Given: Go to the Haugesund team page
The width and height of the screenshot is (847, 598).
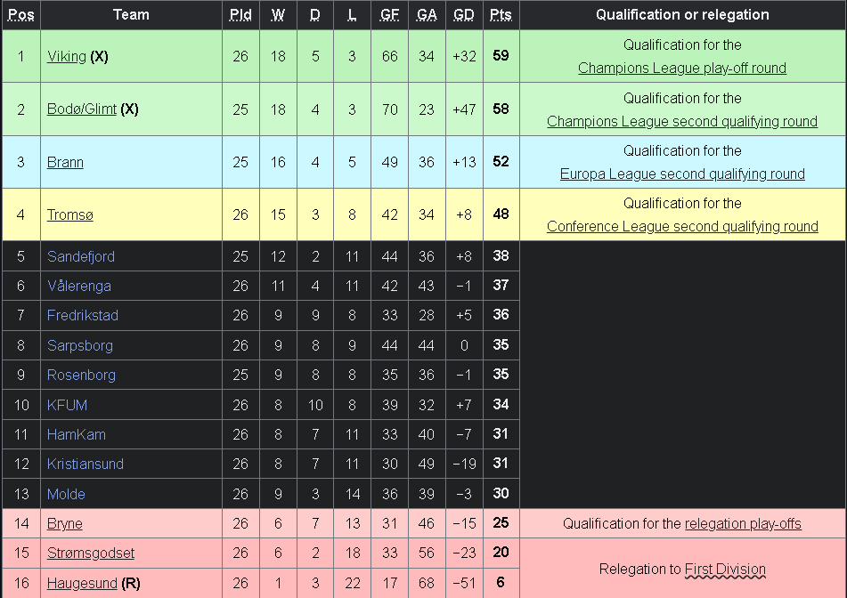Looking at the screenshot, I should point(82,583).
